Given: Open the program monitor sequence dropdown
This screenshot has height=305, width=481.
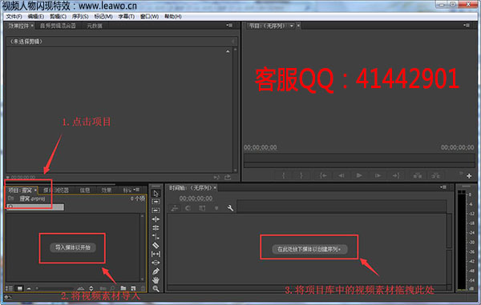Looking at the screenshot, I should tap(292, 26).
